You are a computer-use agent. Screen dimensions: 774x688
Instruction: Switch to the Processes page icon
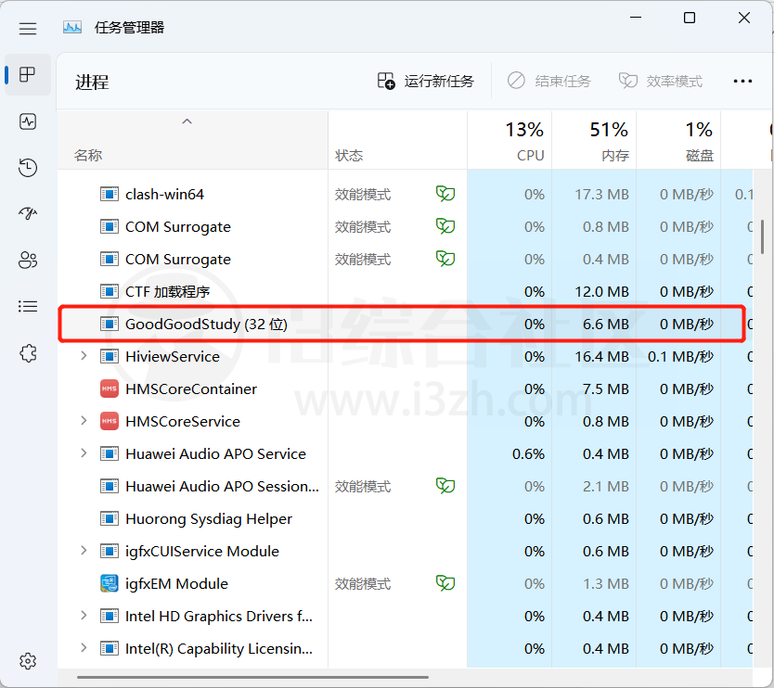click(28, 74)
